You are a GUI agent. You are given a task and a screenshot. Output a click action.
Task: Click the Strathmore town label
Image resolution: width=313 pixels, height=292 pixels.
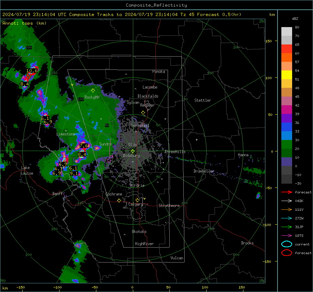(169, 206)
